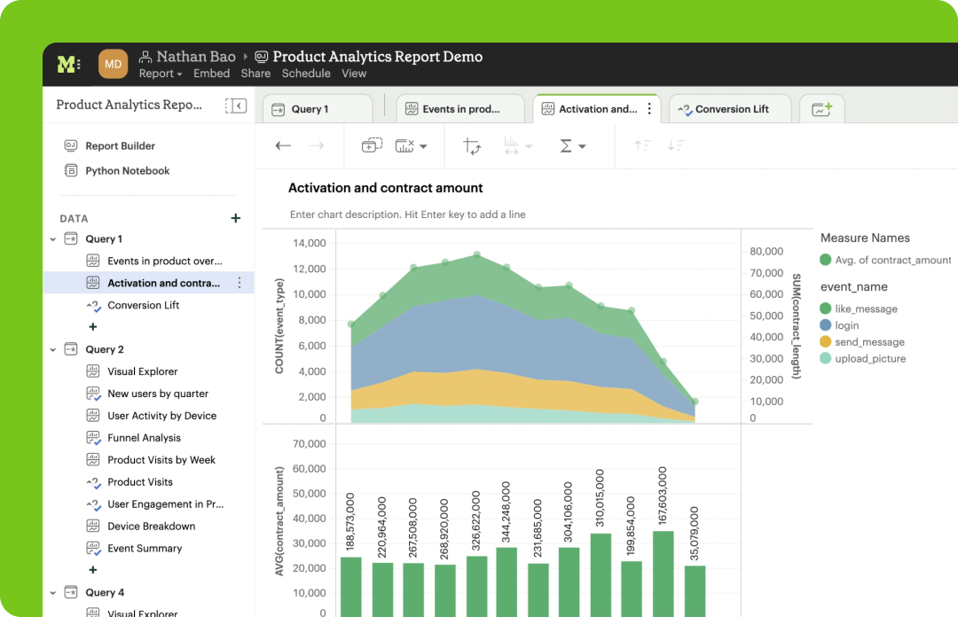
Task: Open User Activity by Device
Action: 162,416
